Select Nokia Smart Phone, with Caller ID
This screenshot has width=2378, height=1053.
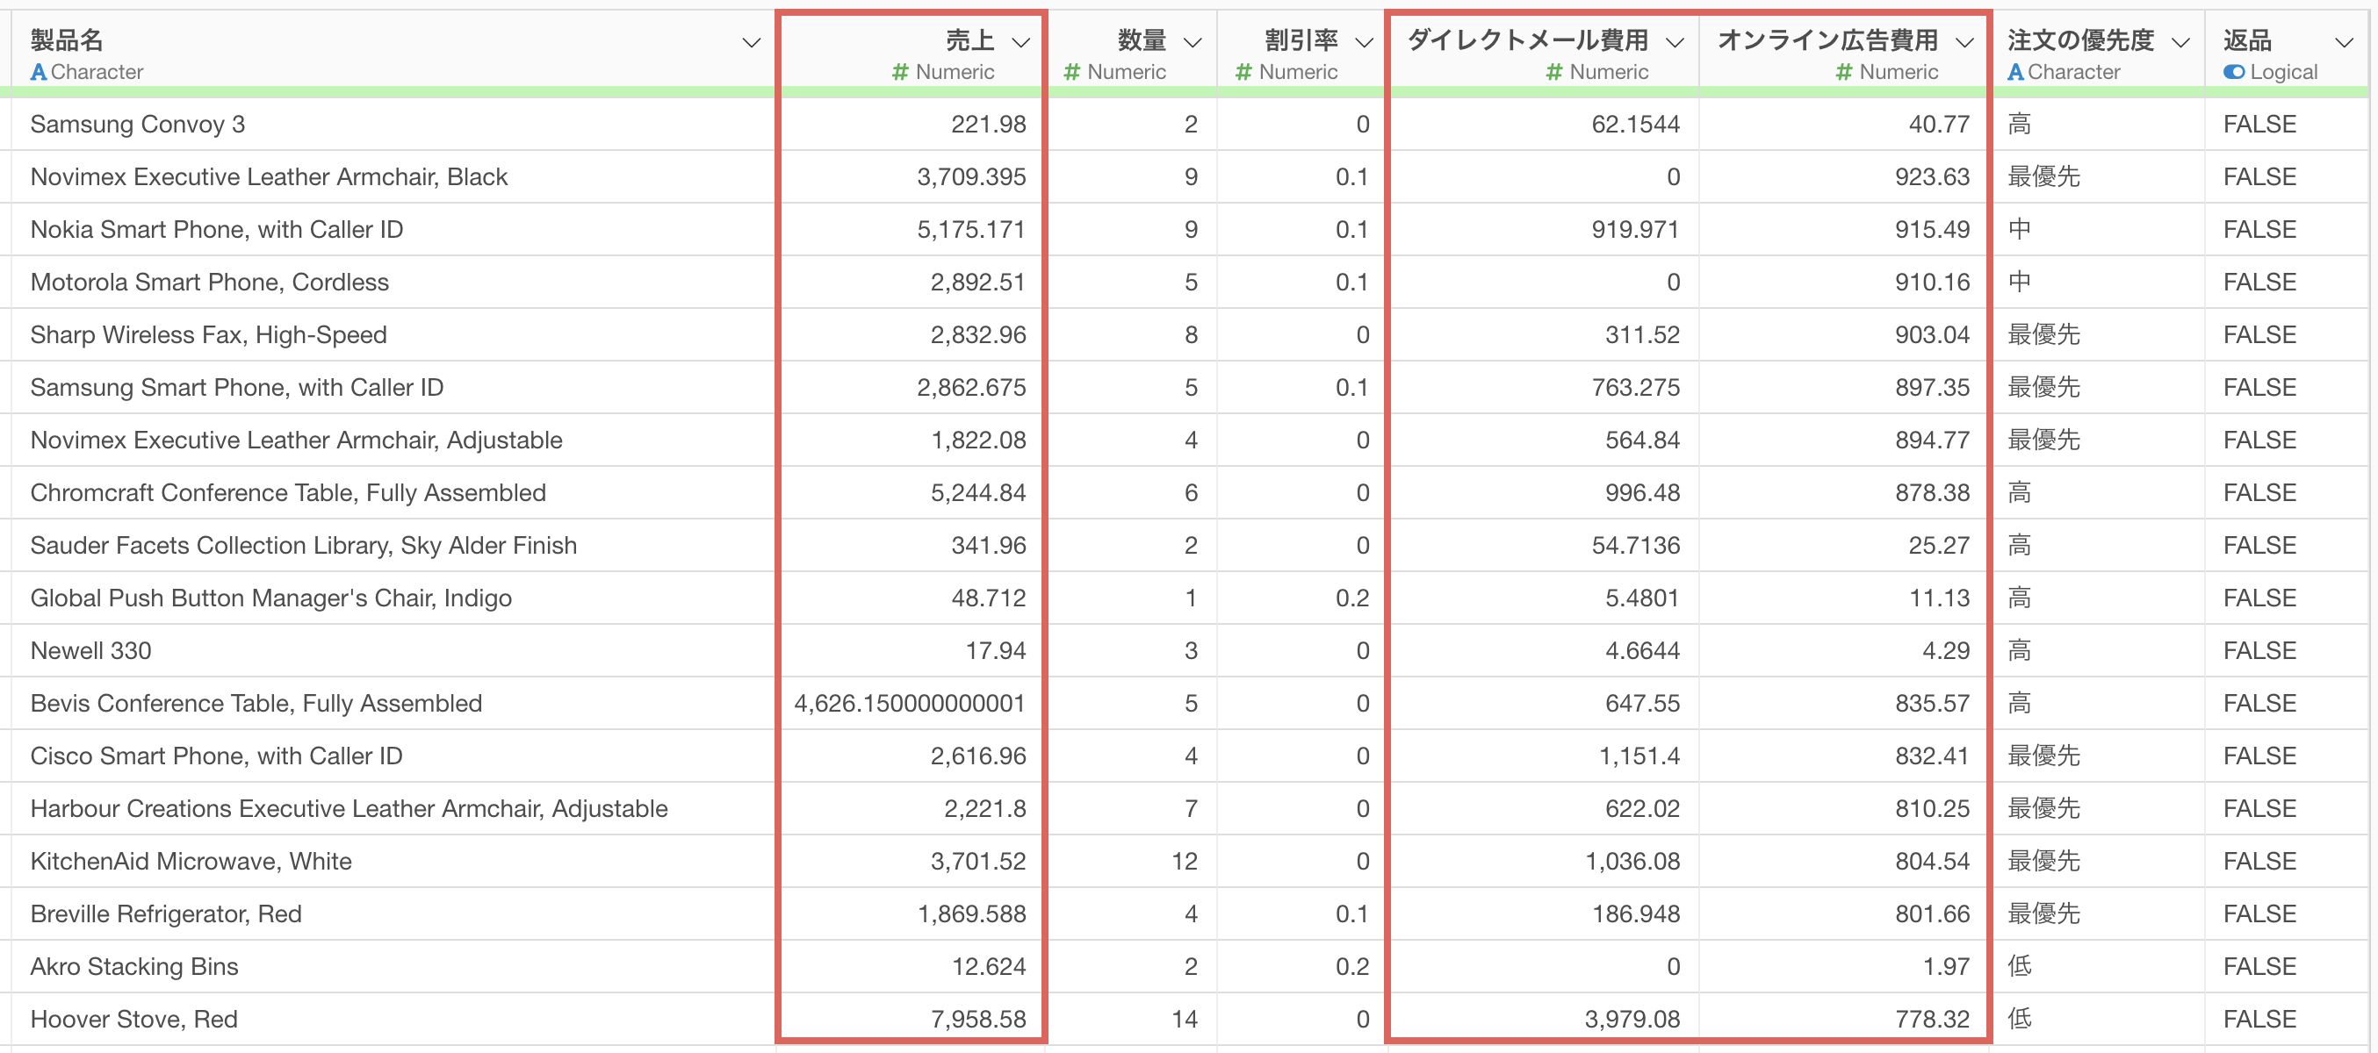(217, 230)
